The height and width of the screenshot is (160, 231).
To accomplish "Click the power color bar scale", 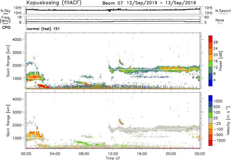I will 210,61.
